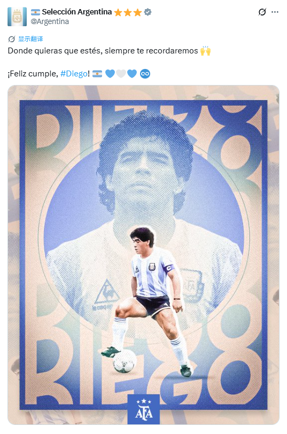
Task: Click the slashed-circle icon beside the ellipsis
Action: 262,12
